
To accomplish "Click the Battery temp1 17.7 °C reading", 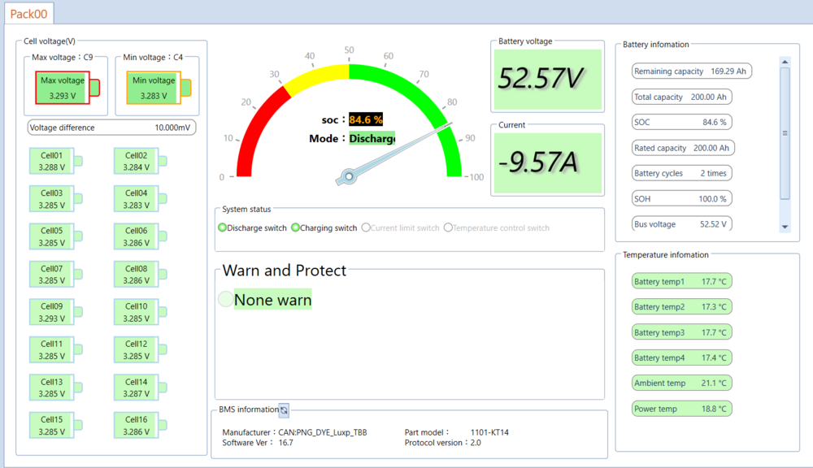I will (682, 281).
